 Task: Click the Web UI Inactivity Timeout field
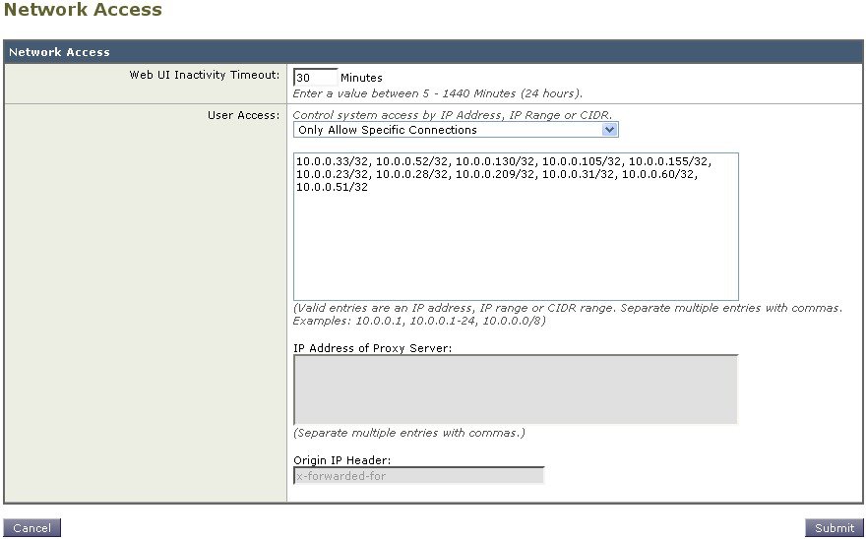click(x=314, y=78)
